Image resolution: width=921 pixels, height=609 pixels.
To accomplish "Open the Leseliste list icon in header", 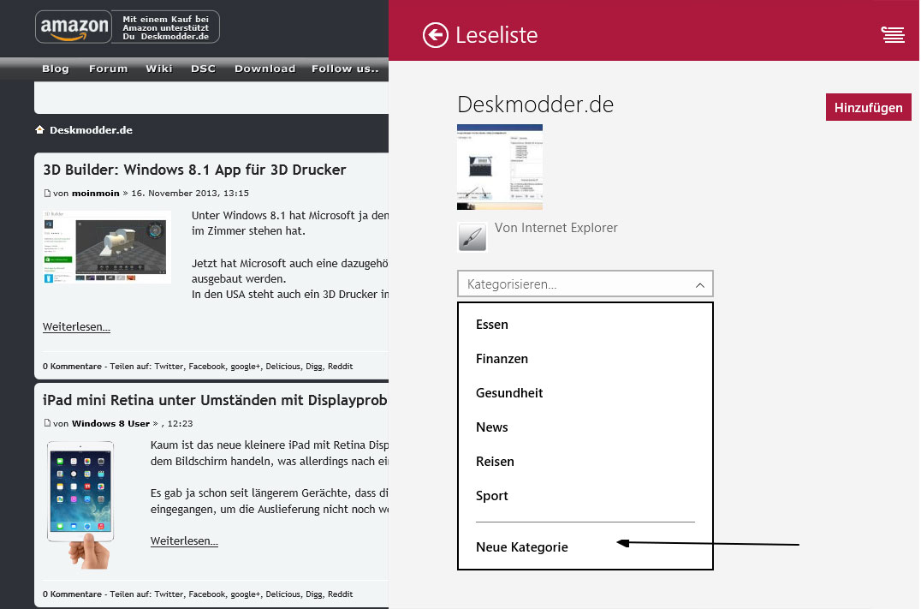I will click(x=893, y=34).
